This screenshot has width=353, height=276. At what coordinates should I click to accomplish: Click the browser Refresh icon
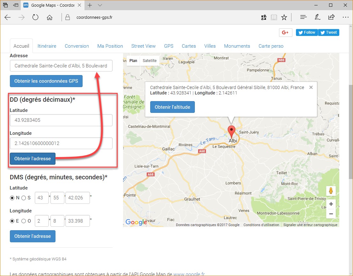(x=35, y=17)
